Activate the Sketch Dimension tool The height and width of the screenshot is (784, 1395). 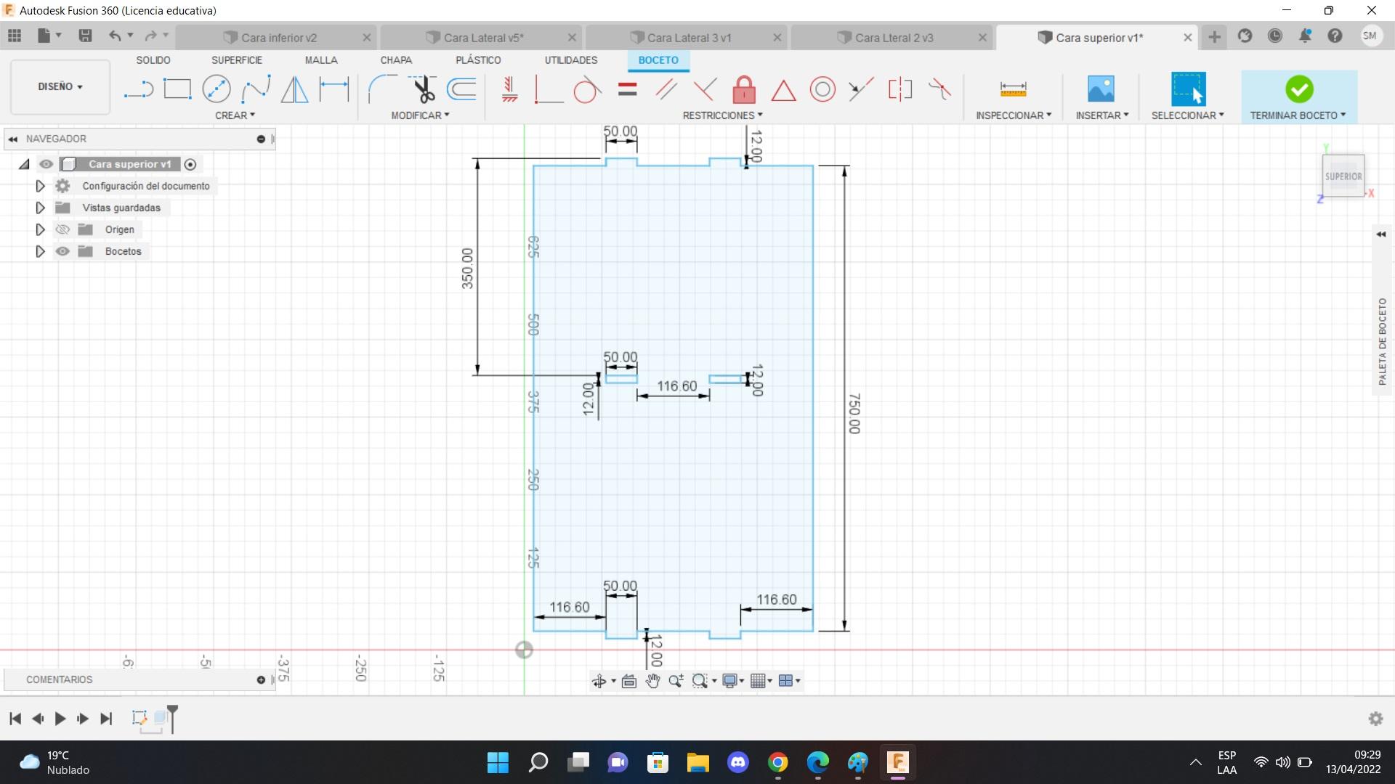click(334, 89)
